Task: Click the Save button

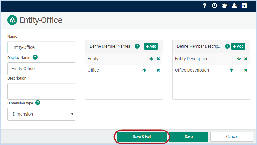Action: (x=189, y=137)
